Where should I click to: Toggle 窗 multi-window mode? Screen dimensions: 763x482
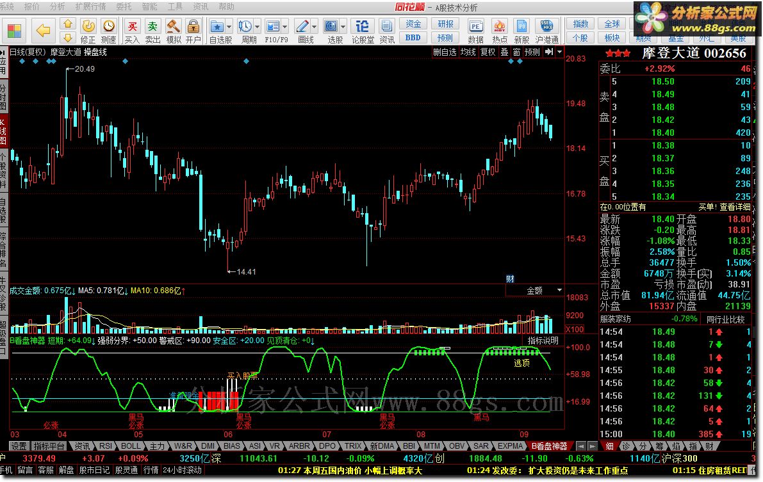click(x=516, y=52)
